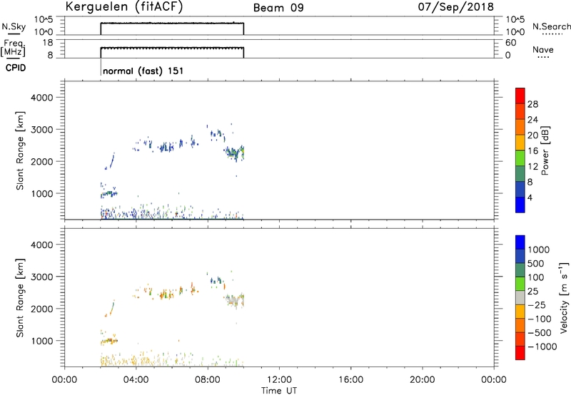Click the blue bottom Power colorbar segment
The image size is (571, 395).
[x=520, y=205]
